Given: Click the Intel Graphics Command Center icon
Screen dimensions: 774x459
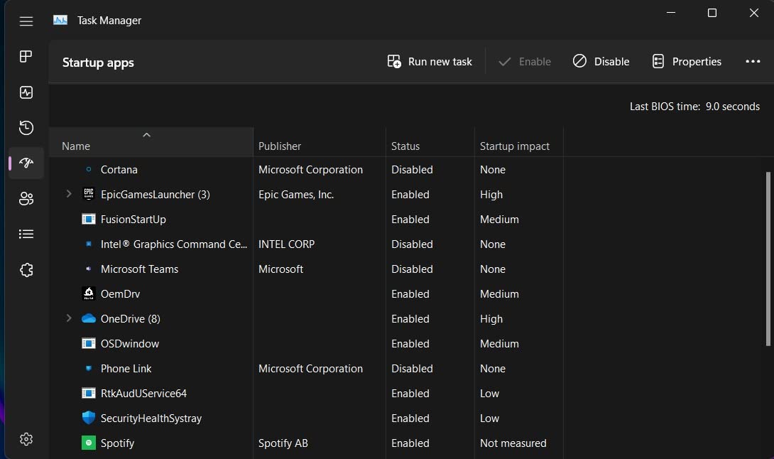Looking at the screenshot, I should tap(88, 244).
